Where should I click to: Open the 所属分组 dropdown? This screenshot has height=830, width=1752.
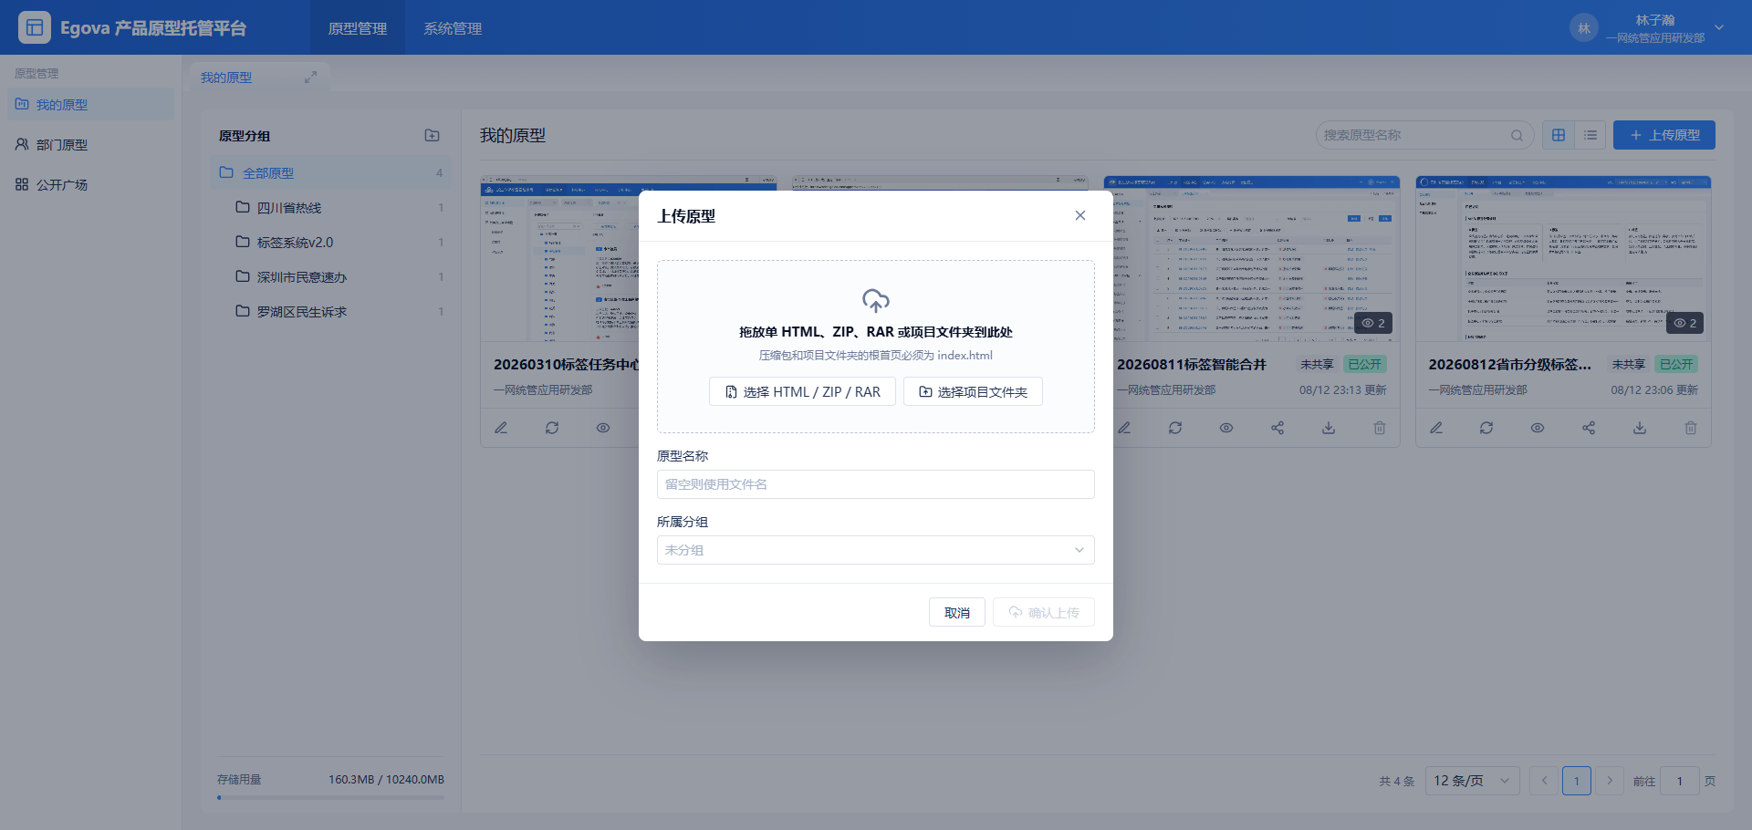click(x=876, y=550)
